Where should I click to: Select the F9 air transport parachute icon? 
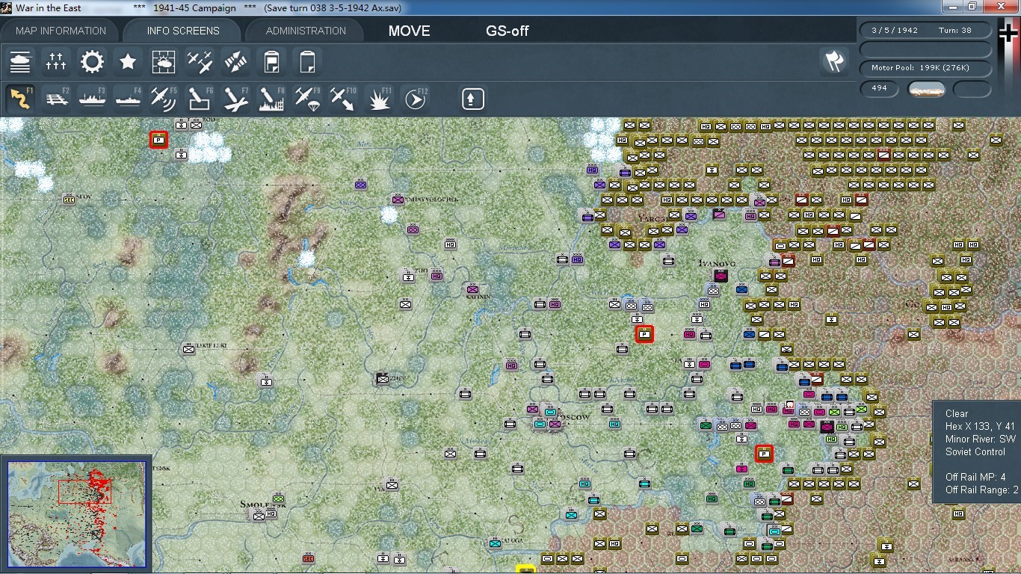[307, 98]
